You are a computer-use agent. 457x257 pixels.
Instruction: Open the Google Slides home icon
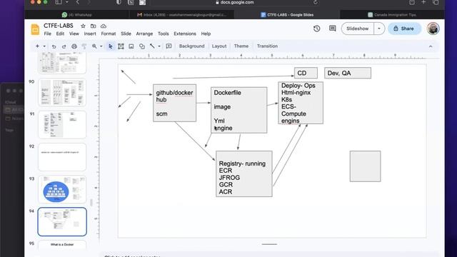(35, 29)
